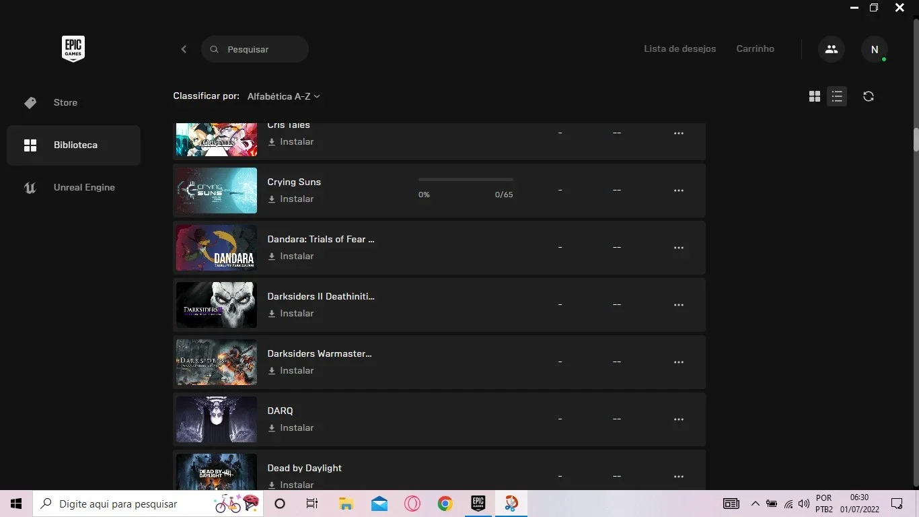This screenshot has width=919, height=517.
Task: Open Task View on the taskbar
Action: coord(312,504)
